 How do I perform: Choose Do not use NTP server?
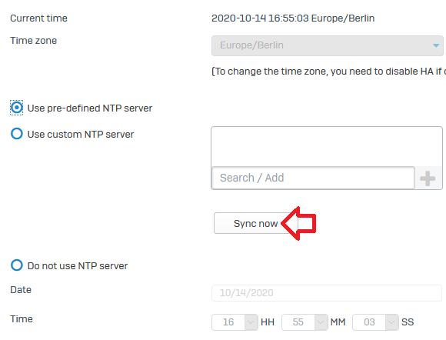click(x=16, y=265)
